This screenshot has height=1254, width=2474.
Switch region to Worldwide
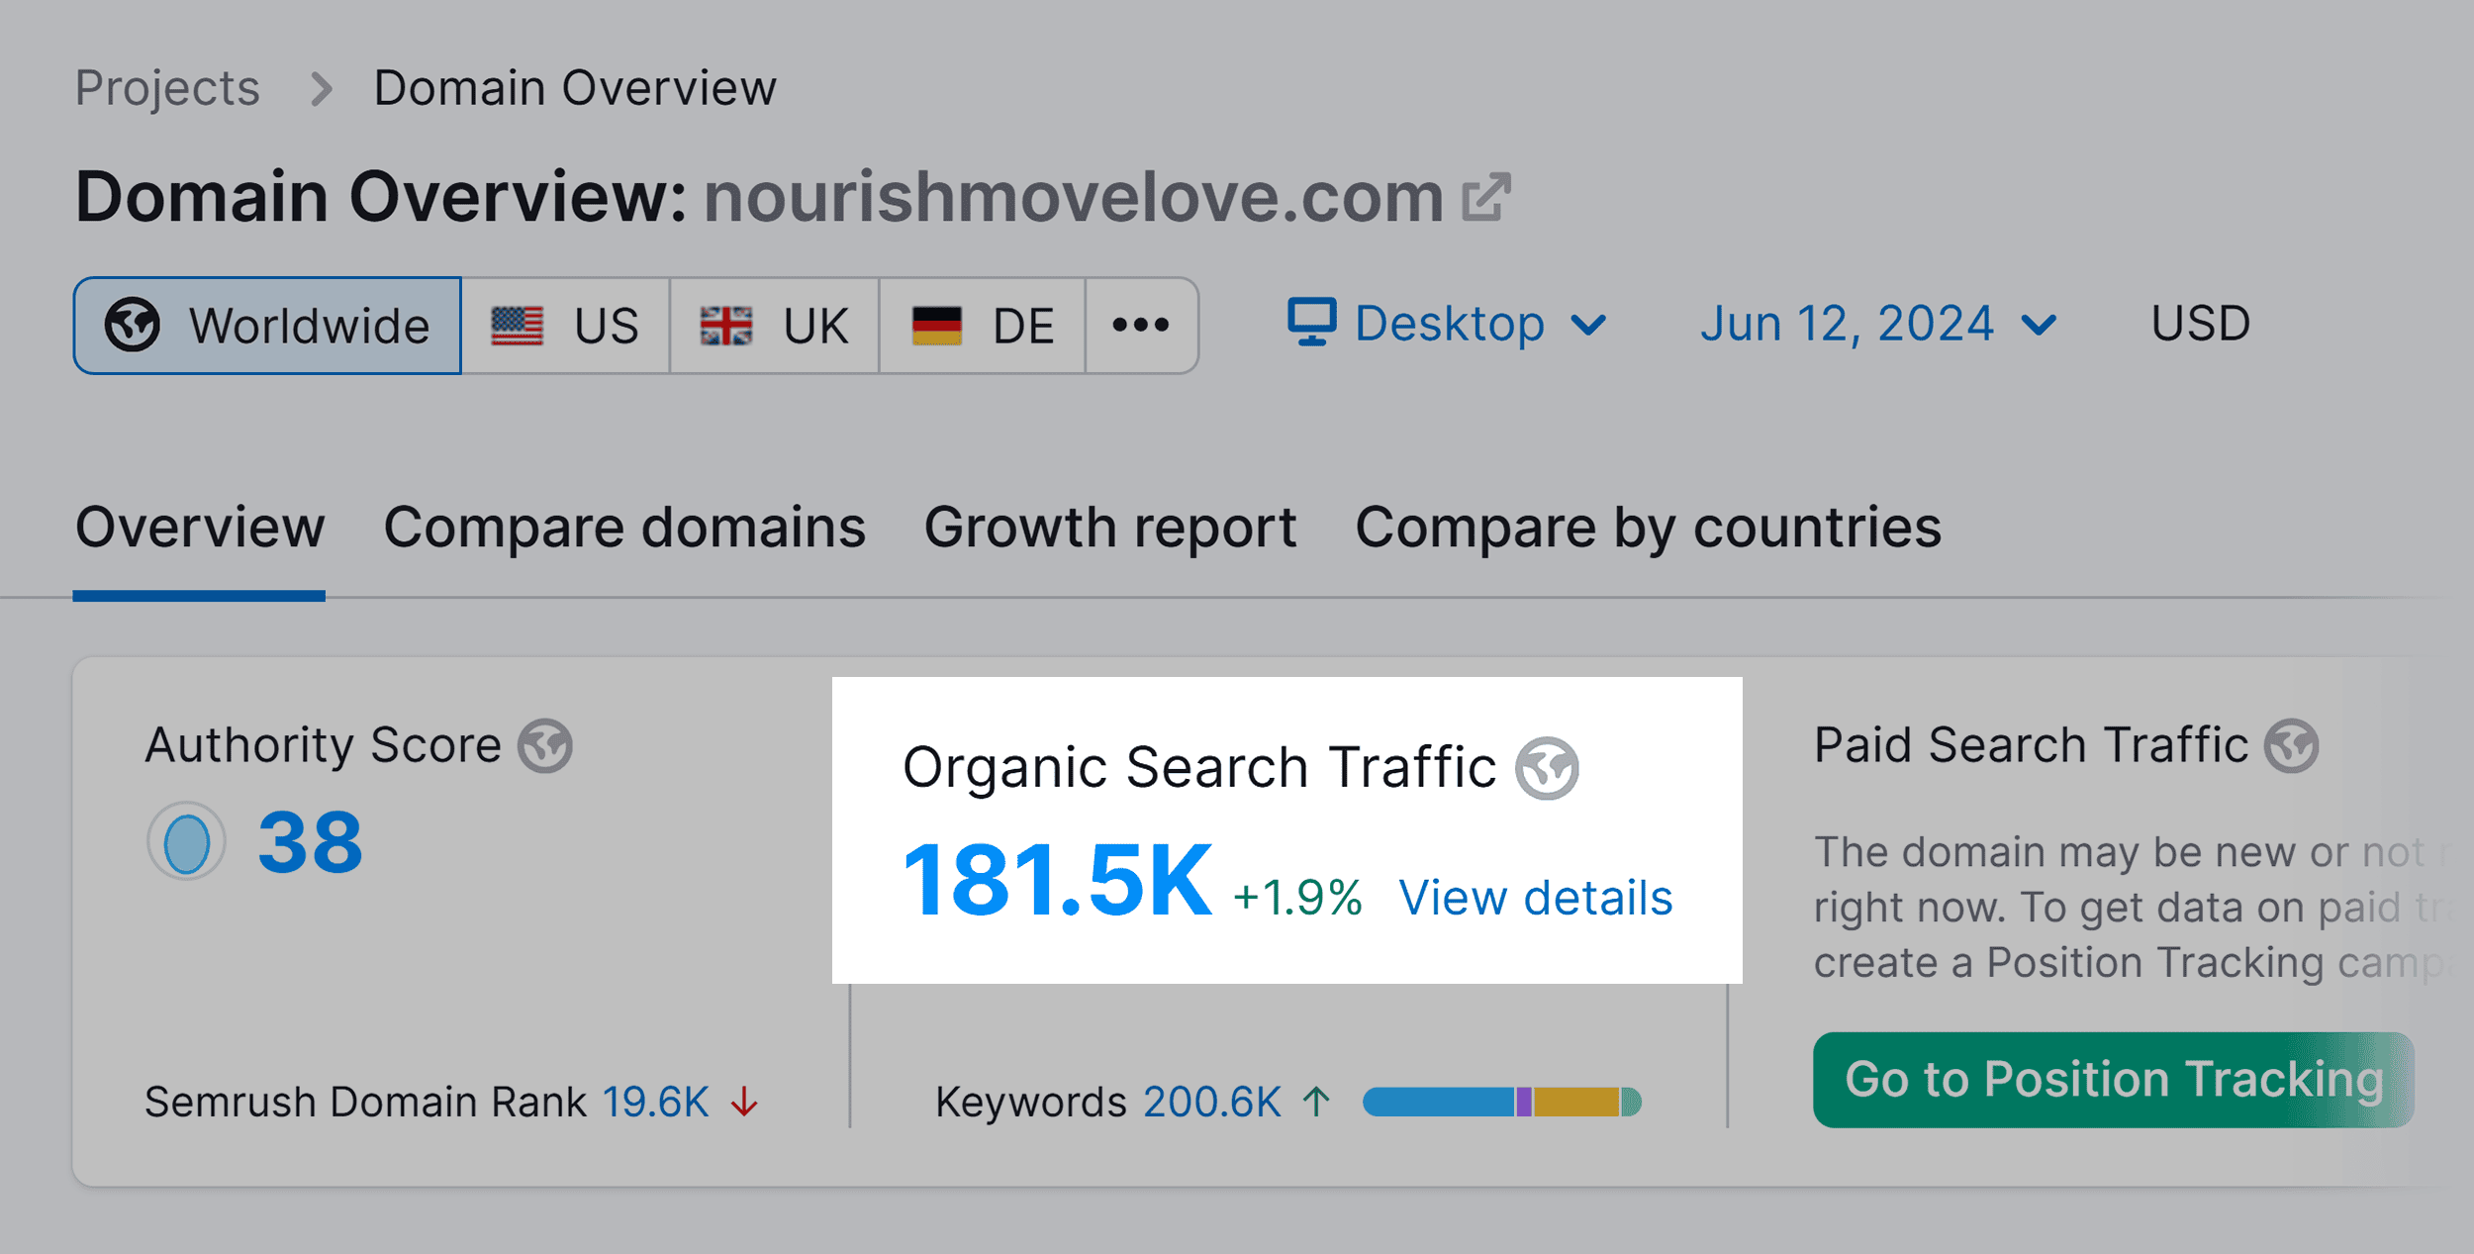tap(267, 325)
